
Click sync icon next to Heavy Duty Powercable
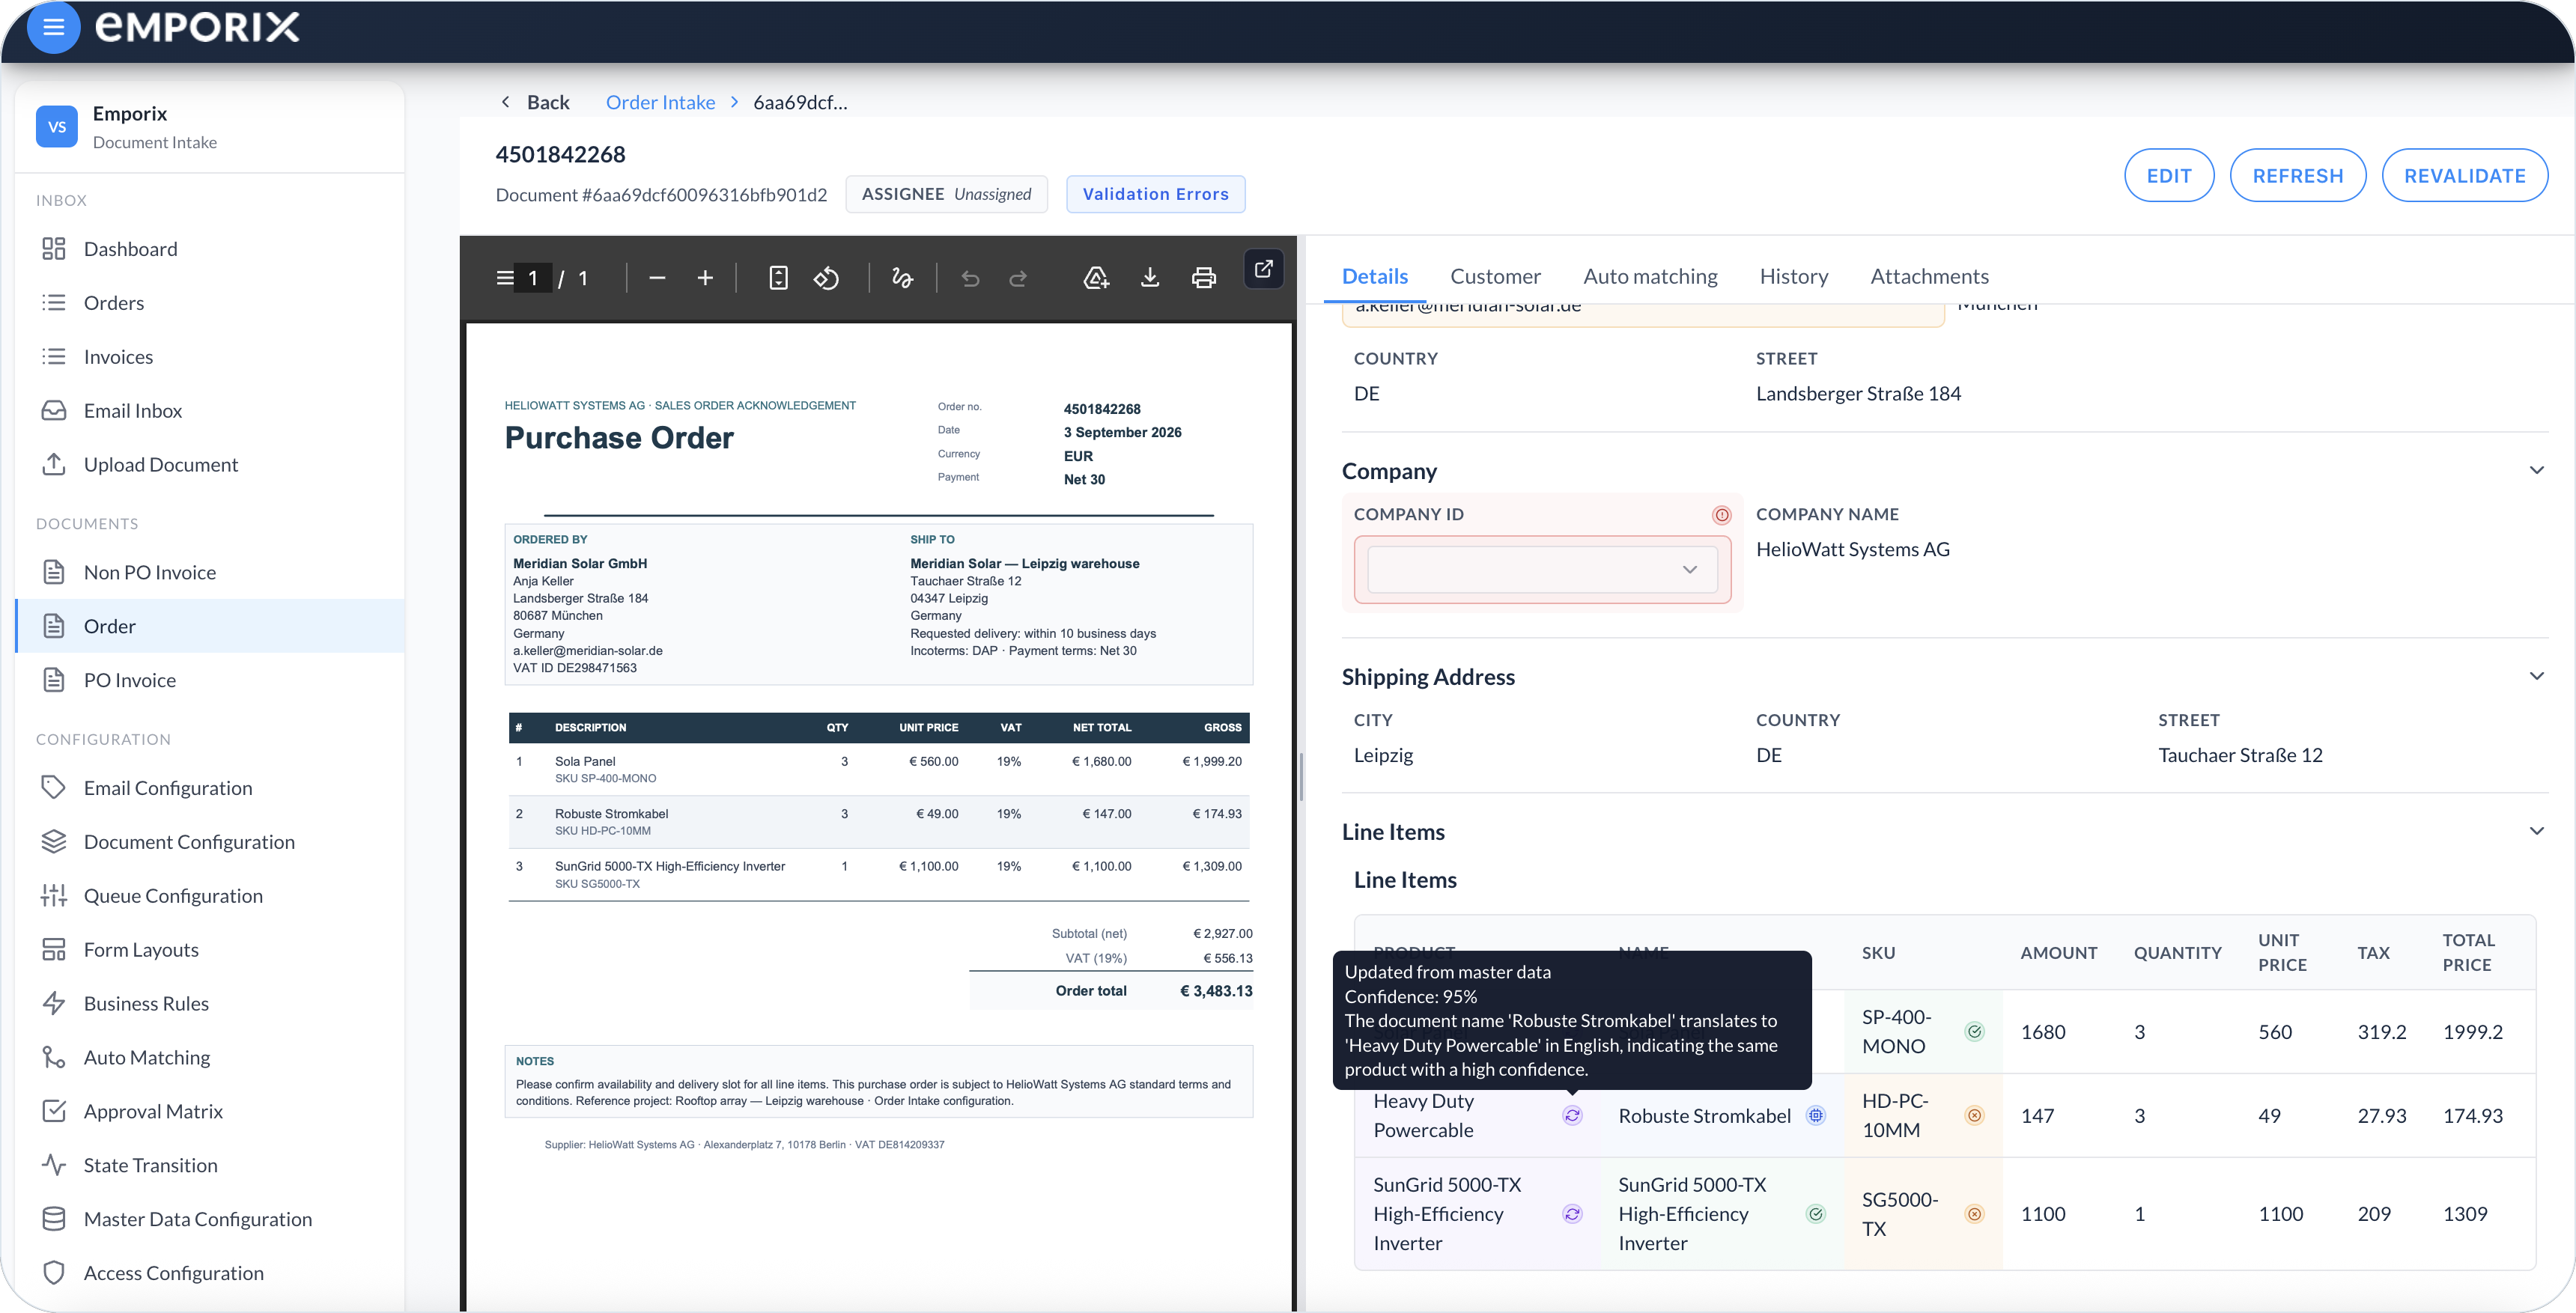coord(1573,1115)
